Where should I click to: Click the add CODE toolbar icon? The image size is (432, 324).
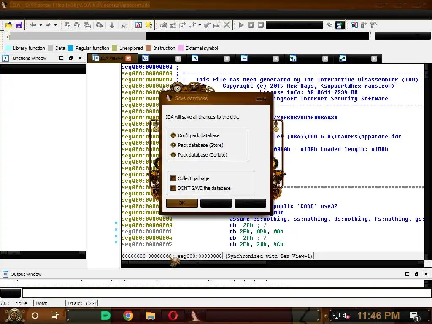163,25
